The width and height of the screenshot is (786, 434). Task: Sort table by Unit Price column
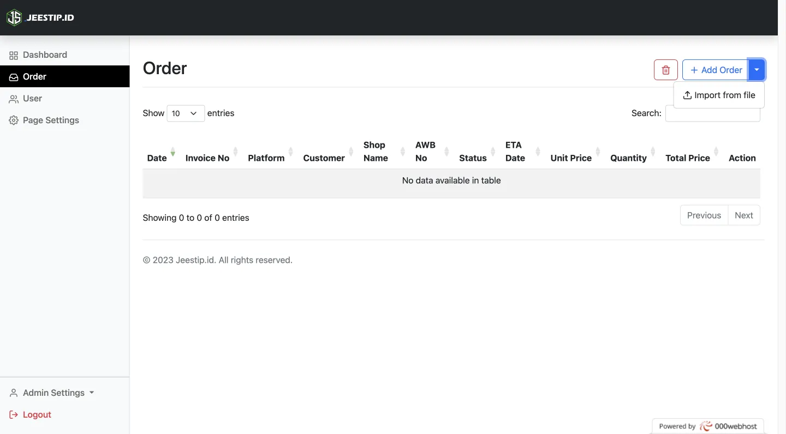[576, 152]
